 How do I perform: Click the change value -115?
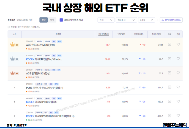pos(144,74)
